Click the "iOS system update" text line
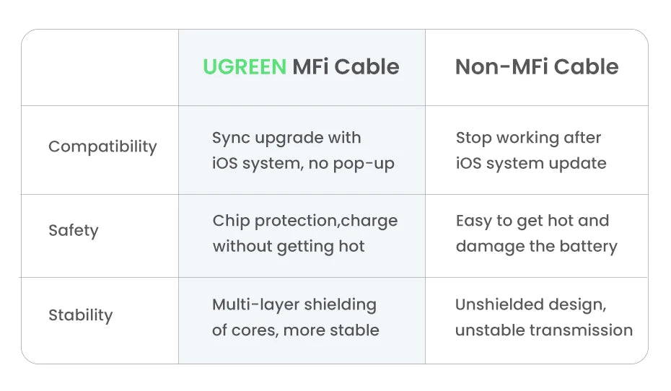 [x=531, y=164]
